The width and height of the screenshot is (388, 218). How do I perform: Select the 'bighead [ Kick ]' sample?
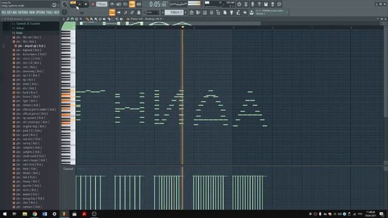pos(27,50)
